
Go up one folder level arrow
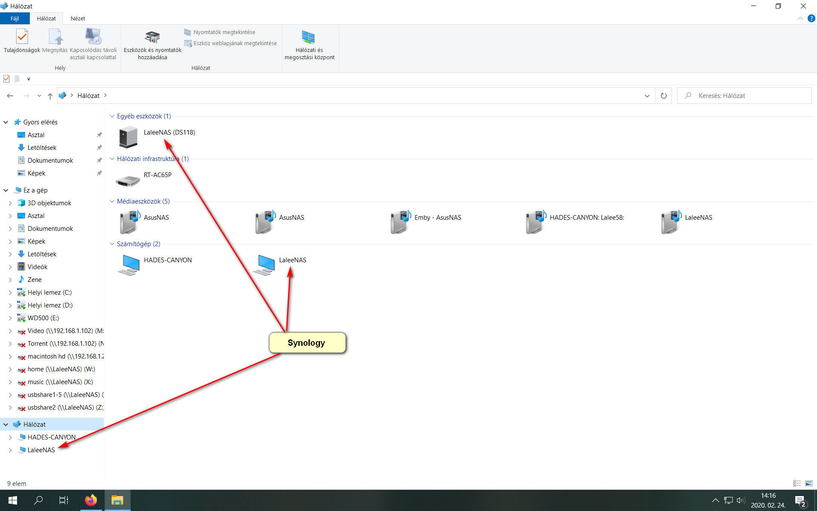coord(50,96)
